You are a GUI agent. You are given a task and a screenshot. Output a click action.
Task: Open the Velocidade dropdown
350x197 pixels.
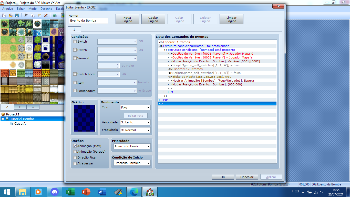coord(135,123)
